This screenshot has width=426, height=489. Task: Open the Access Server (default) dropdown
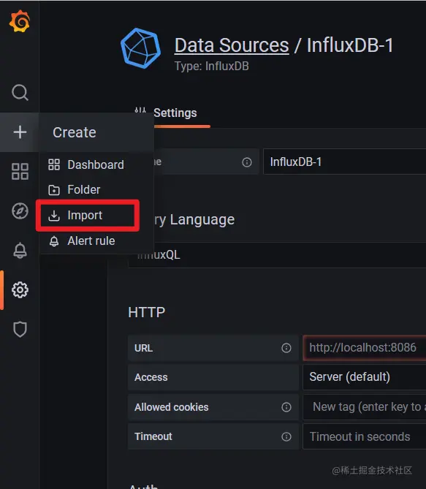364,377
